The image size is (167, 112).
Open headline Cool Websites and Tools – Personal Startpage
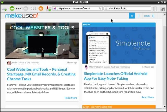41,74
